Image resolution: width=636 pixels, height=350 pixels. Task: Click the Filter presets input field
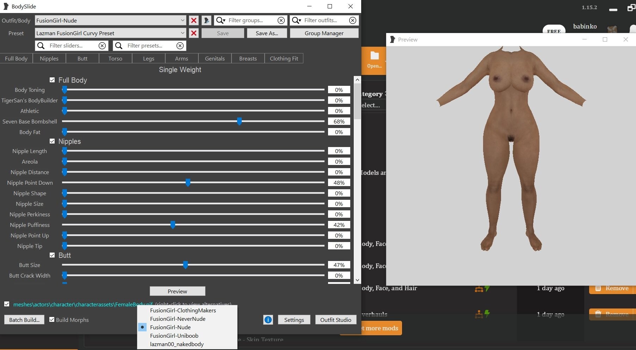click(150, 46)
